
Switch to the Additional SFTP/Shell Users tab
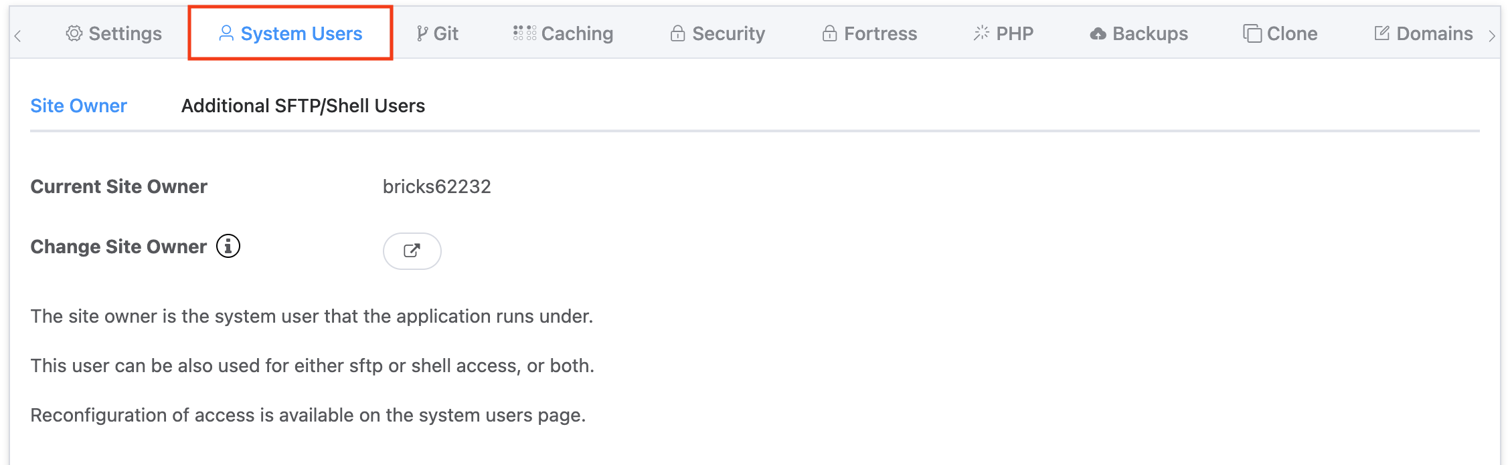coord(303,105)
